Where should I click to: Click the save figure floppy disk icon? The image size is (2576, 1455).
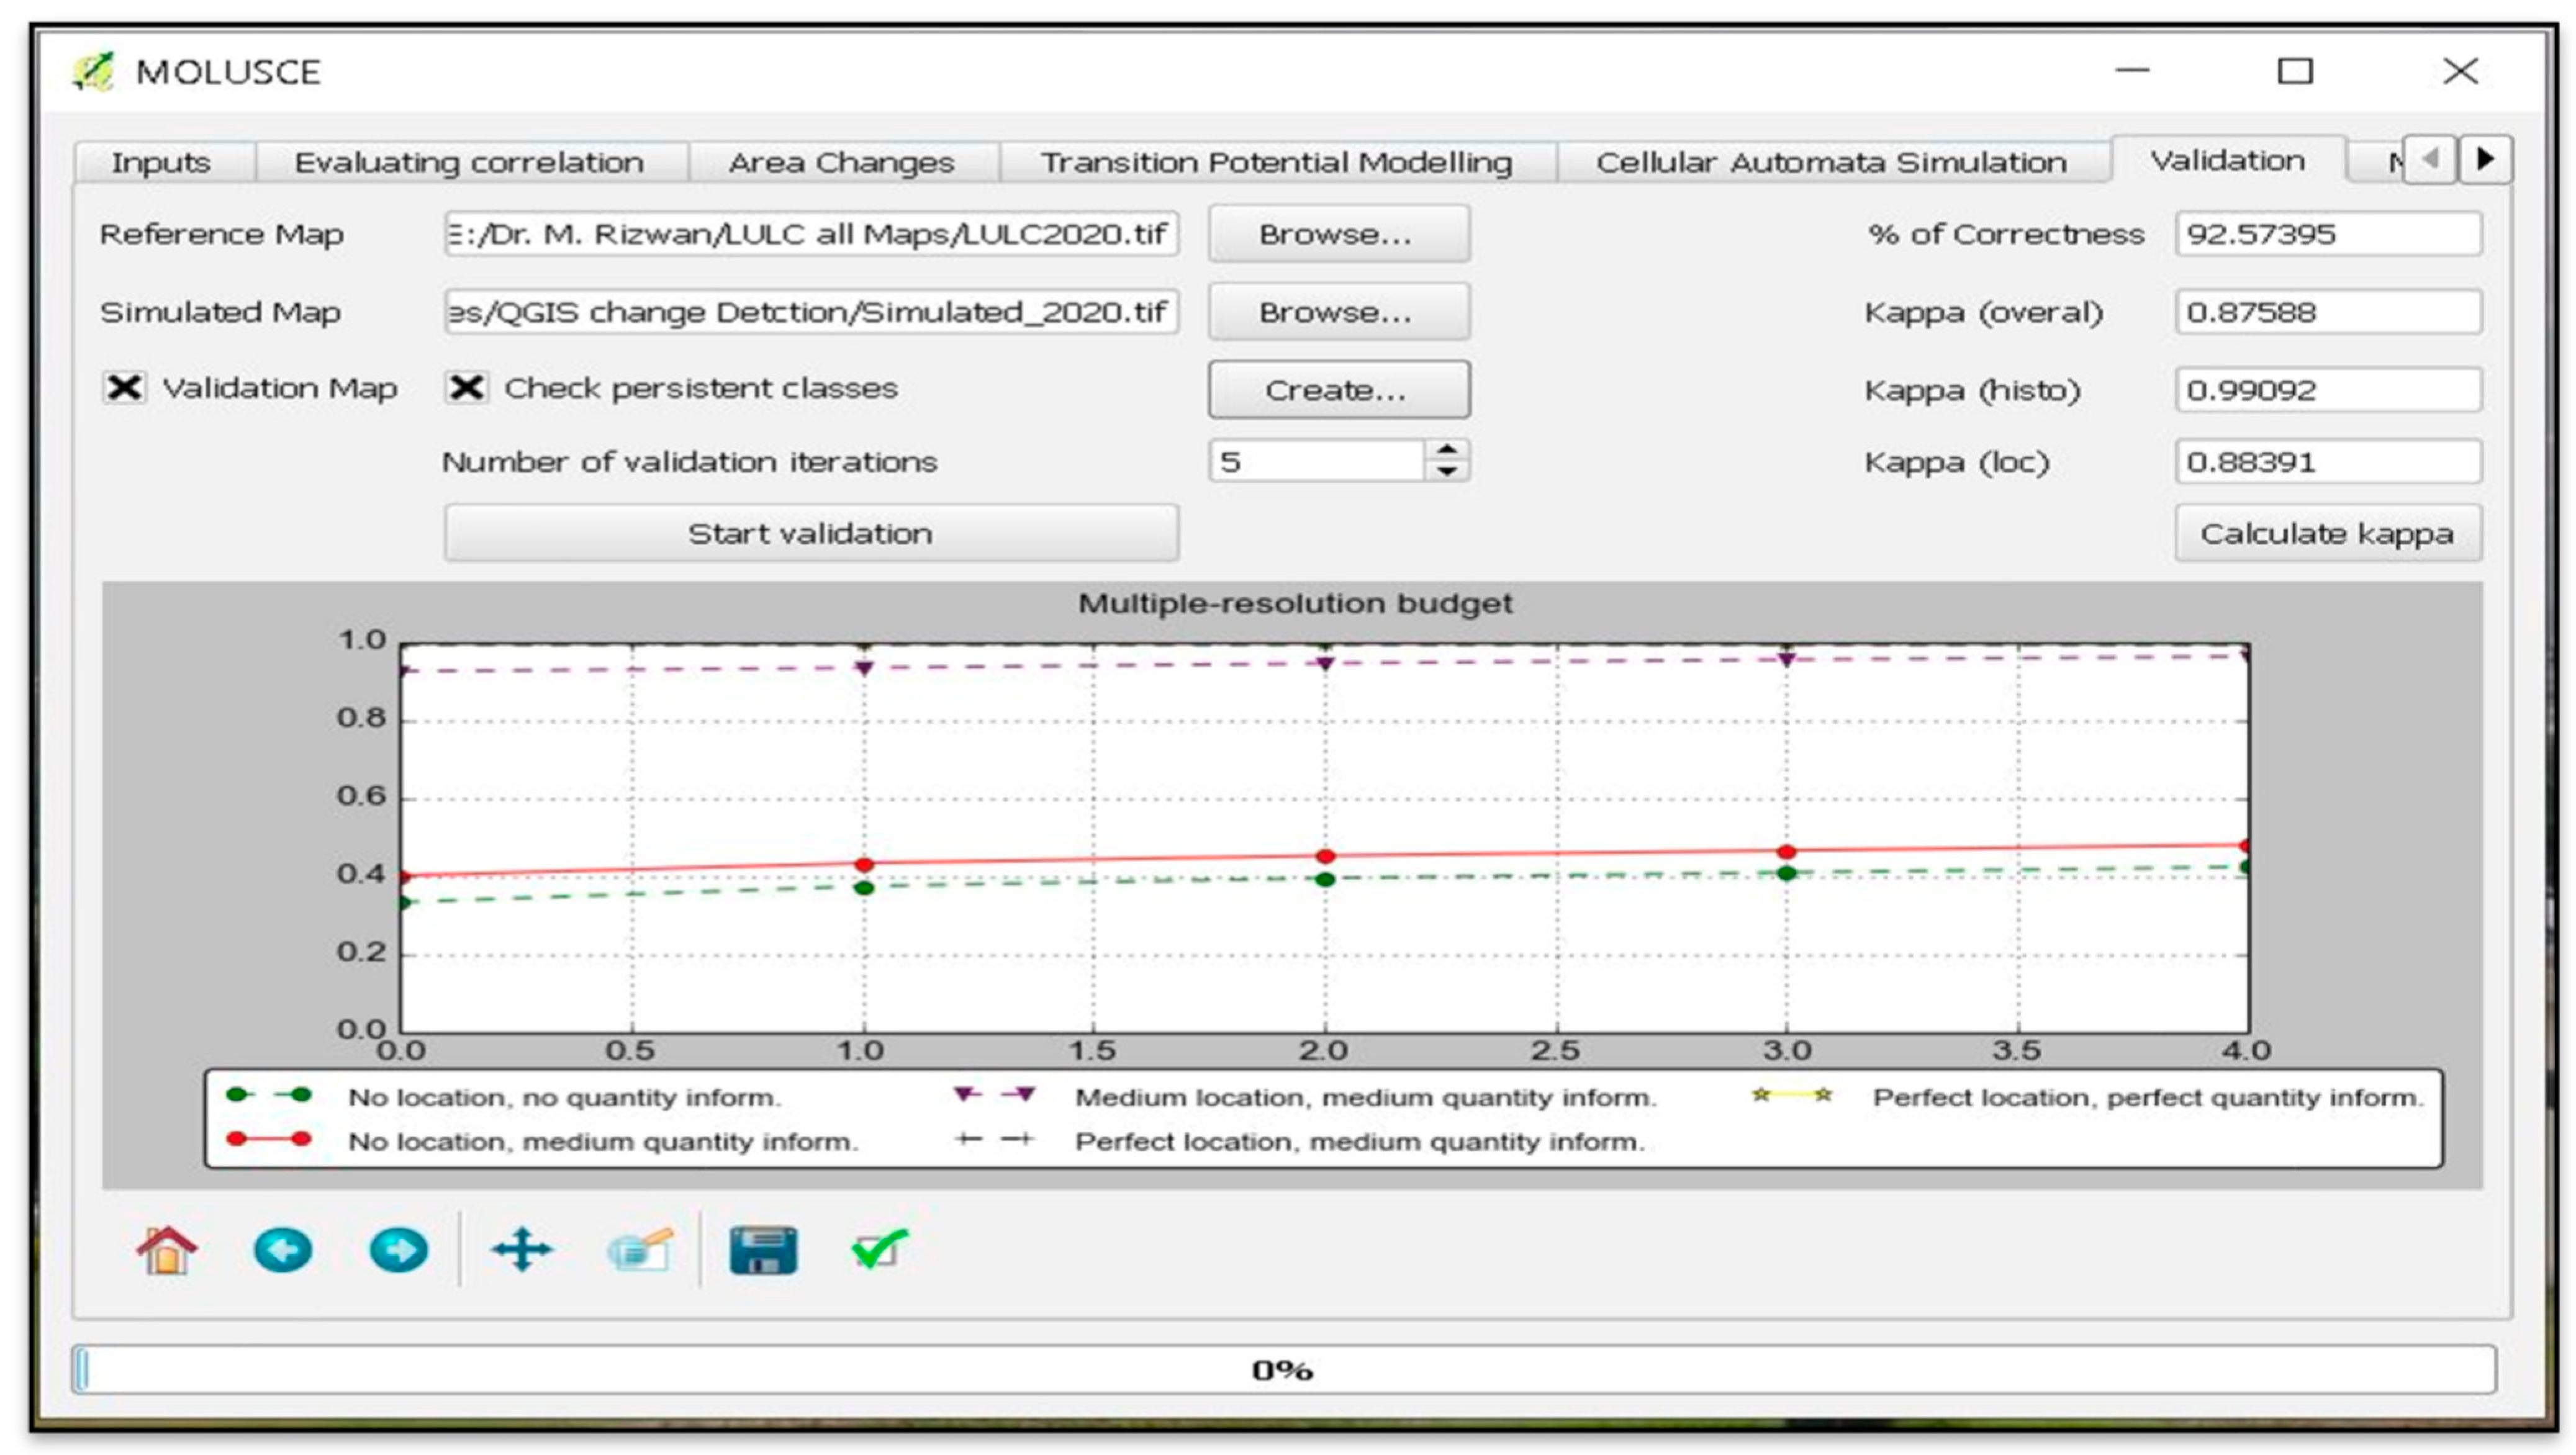point(763,1250)
